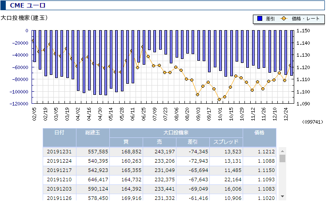Viewport: 336px width, 203px height.
Task: Click the -120000 left axis label
Action: point(19,104)
